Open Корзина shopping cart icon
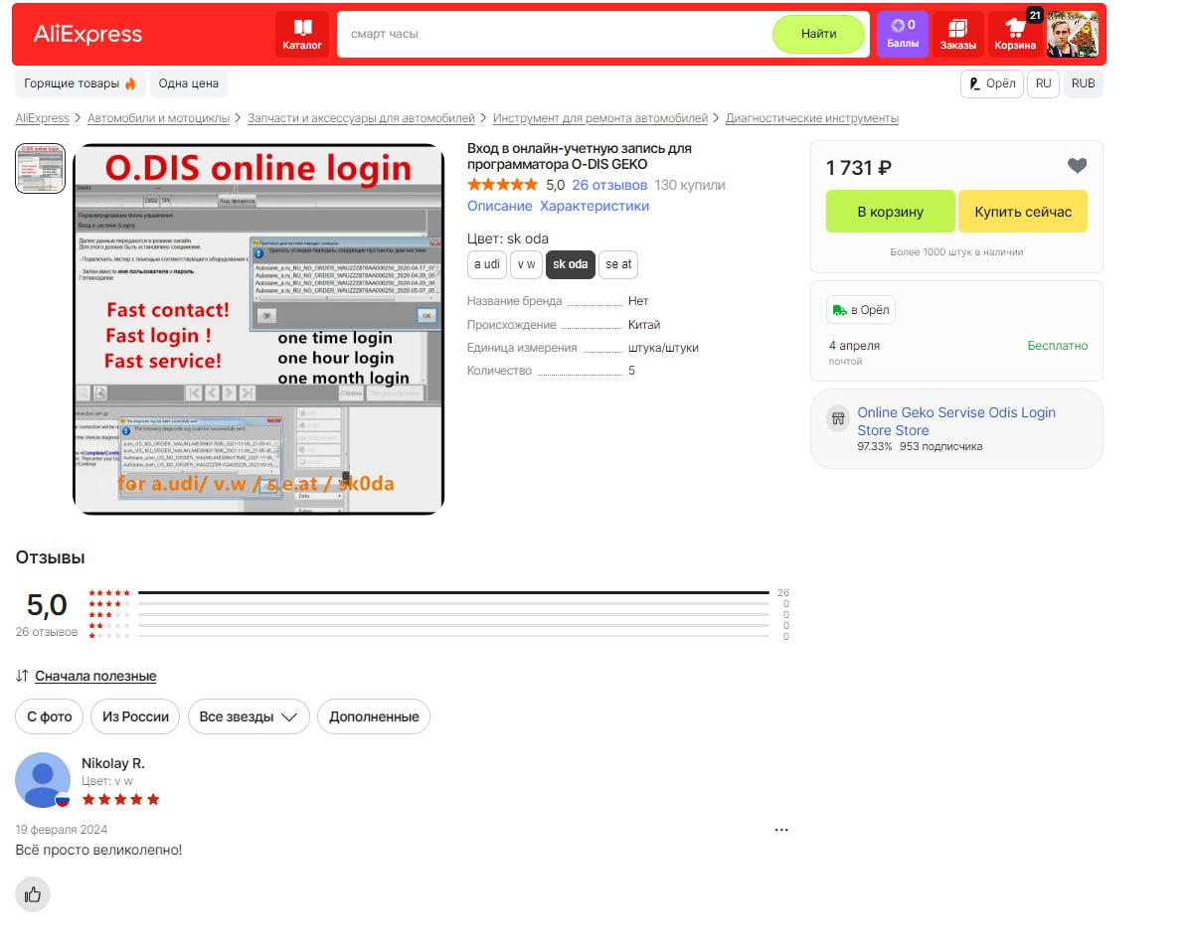Screen dimensions: 1191x948 tap(1015, 34)
